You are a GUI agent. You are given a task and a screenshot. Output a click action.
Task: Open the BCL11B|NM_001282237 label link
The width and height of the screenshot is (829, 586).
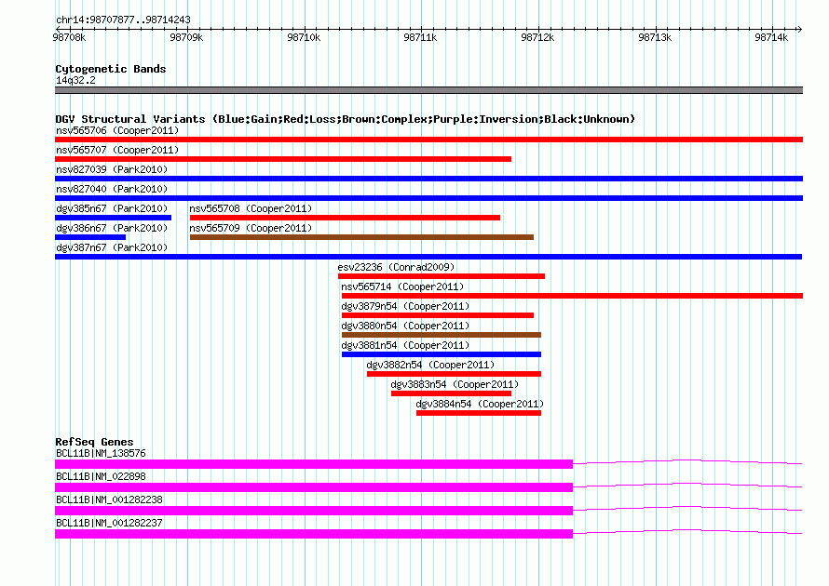point(109,523)
